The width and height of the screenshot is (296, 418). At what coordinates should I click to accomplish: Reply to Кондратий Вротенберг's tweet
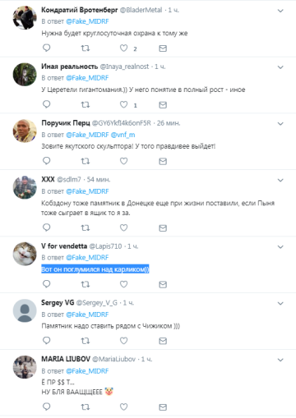coord(47,48)
